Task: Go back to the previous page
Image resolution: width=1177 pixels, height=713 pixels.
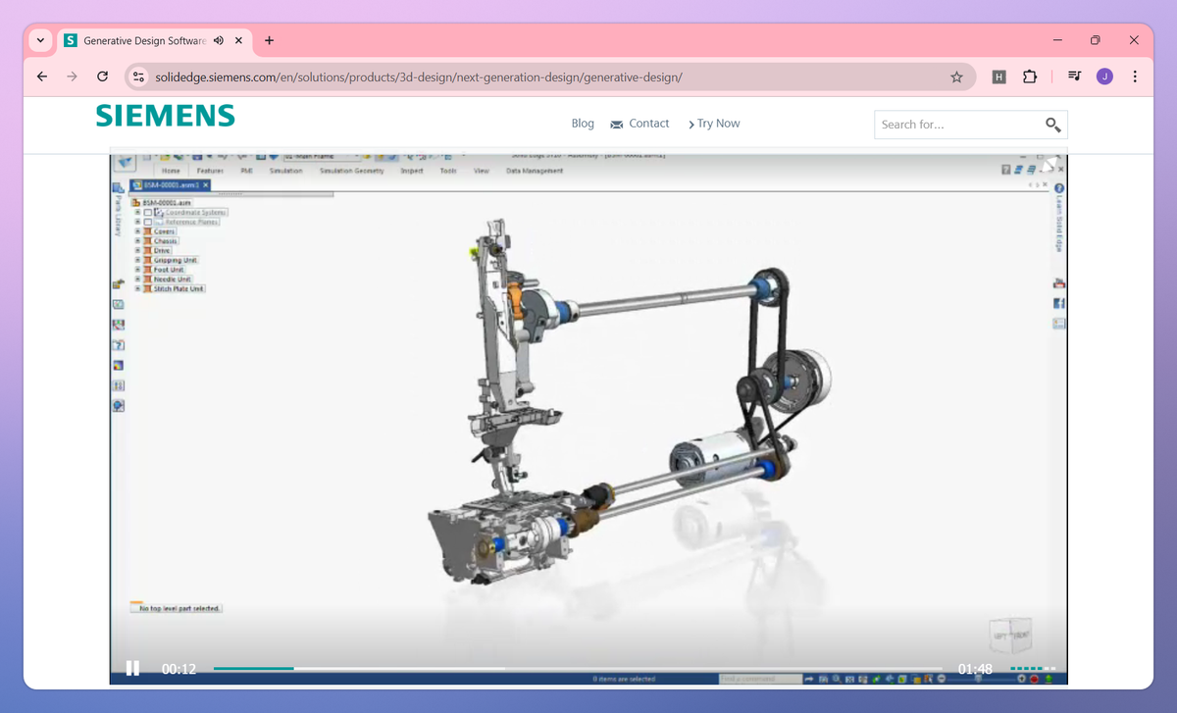Action: (x=41, y=76)
